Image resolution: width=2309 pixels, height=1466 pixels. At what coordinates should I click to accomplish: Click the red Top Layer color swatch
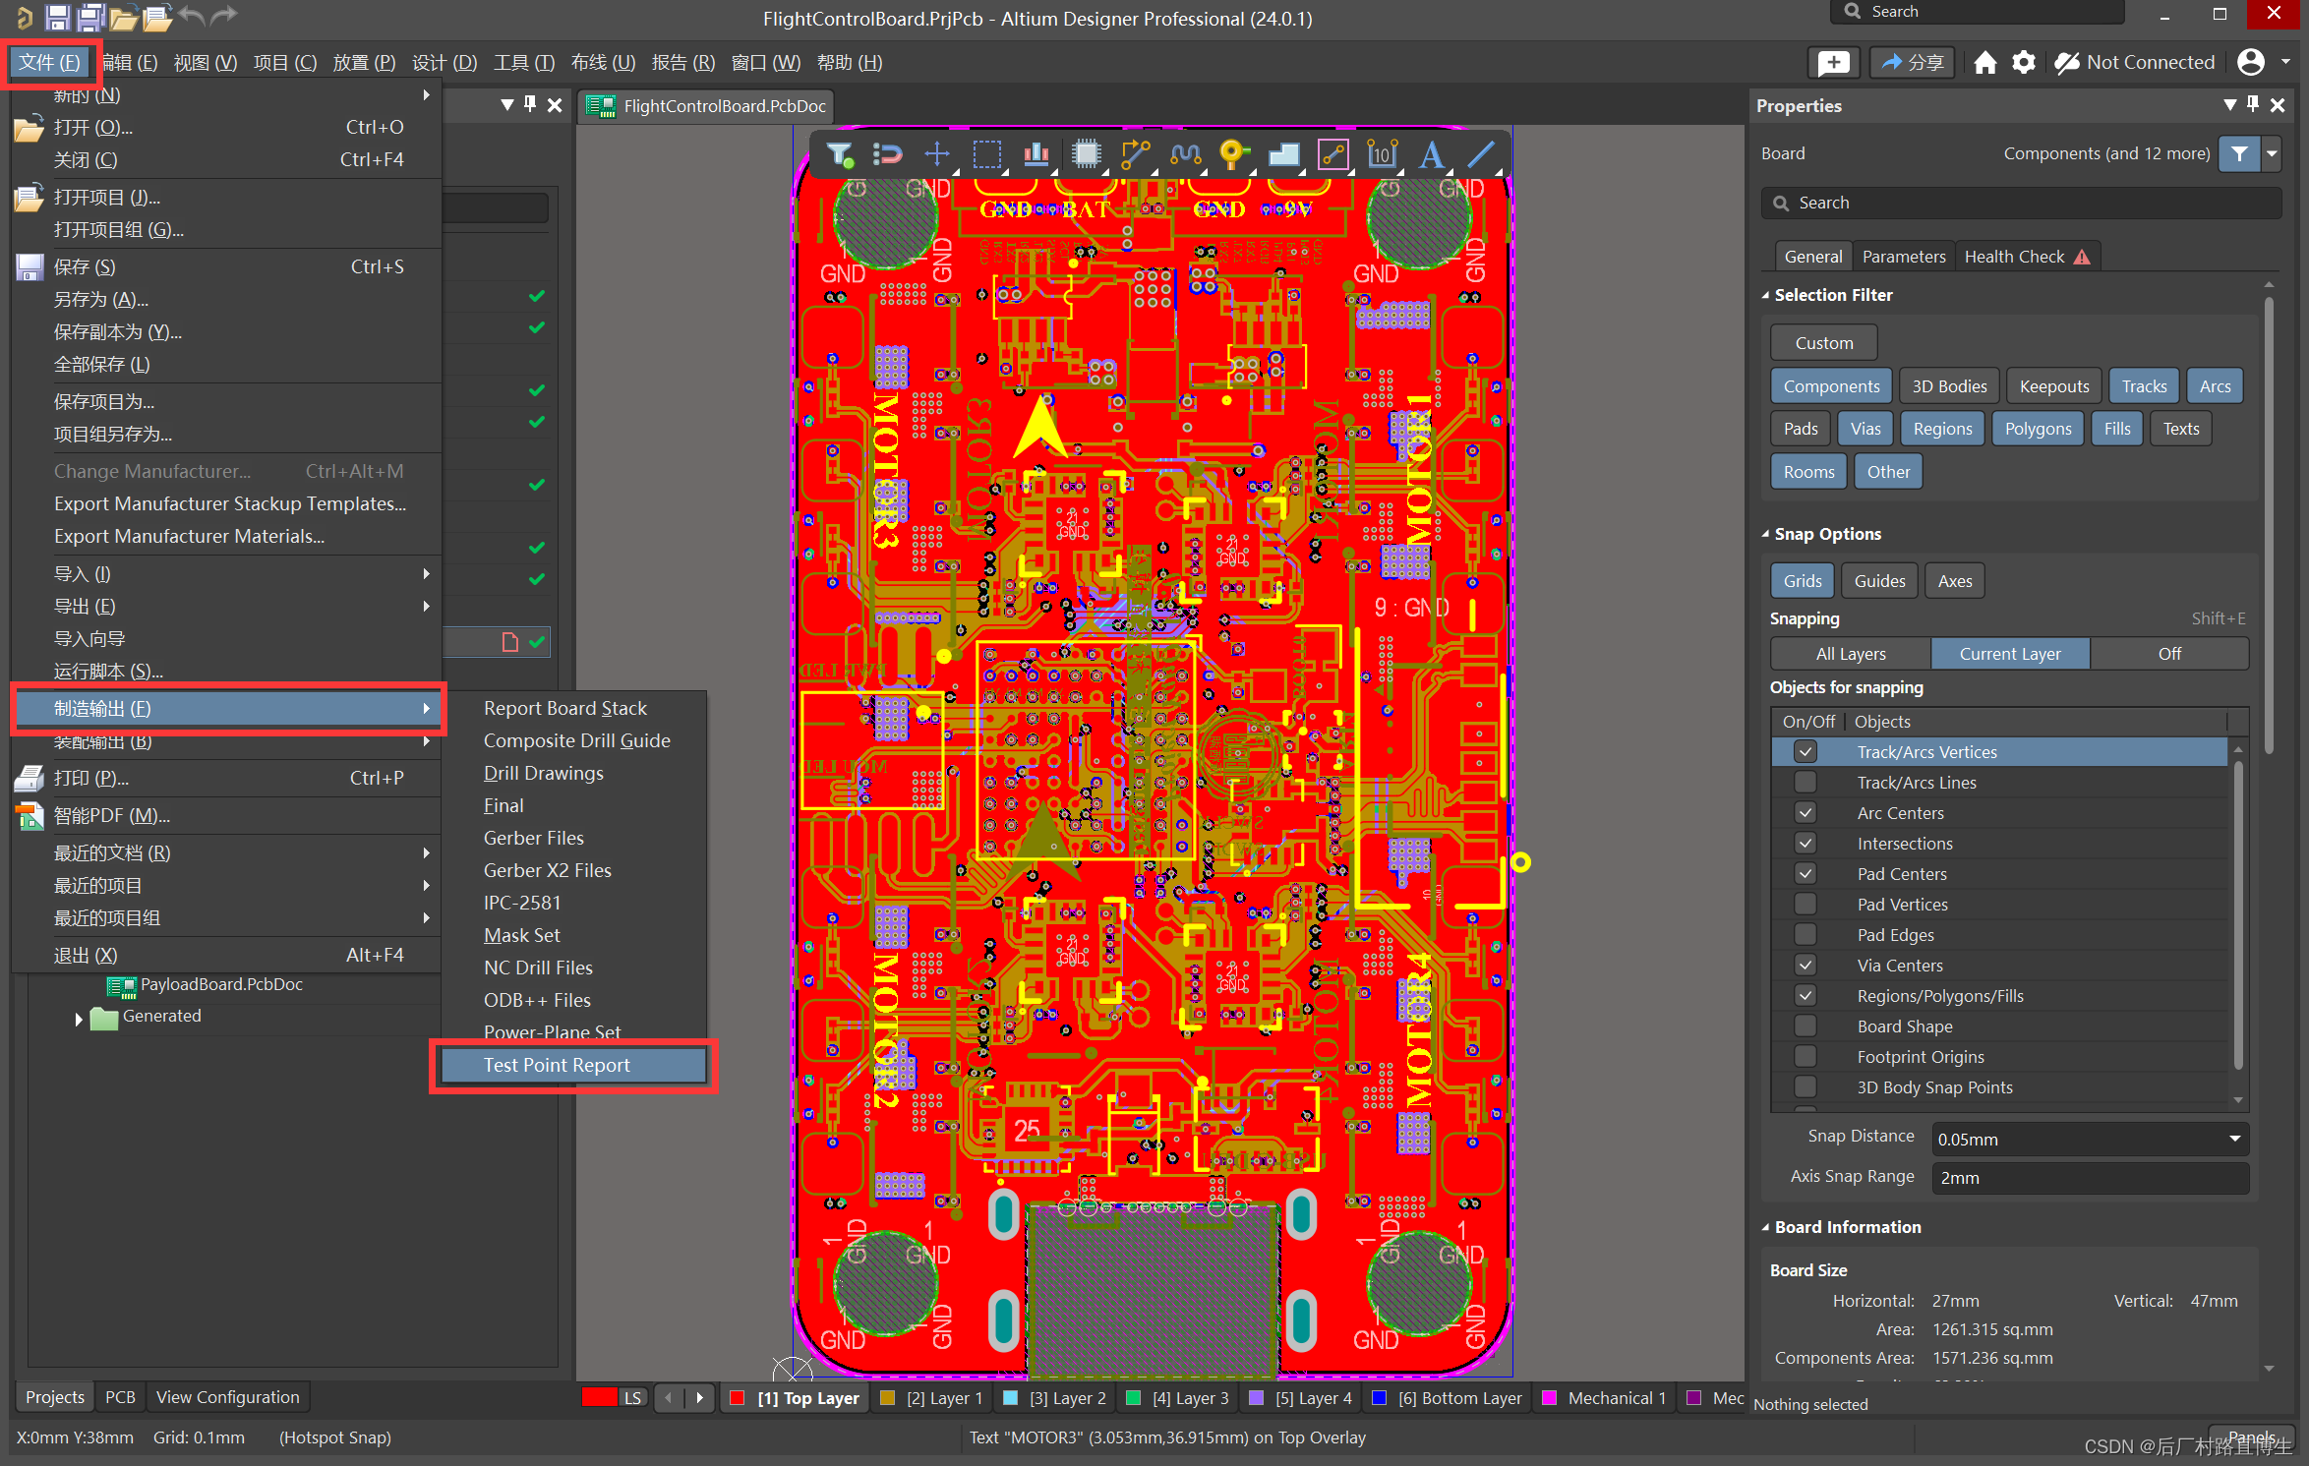pyautogui.click(x=737, y=1397)
